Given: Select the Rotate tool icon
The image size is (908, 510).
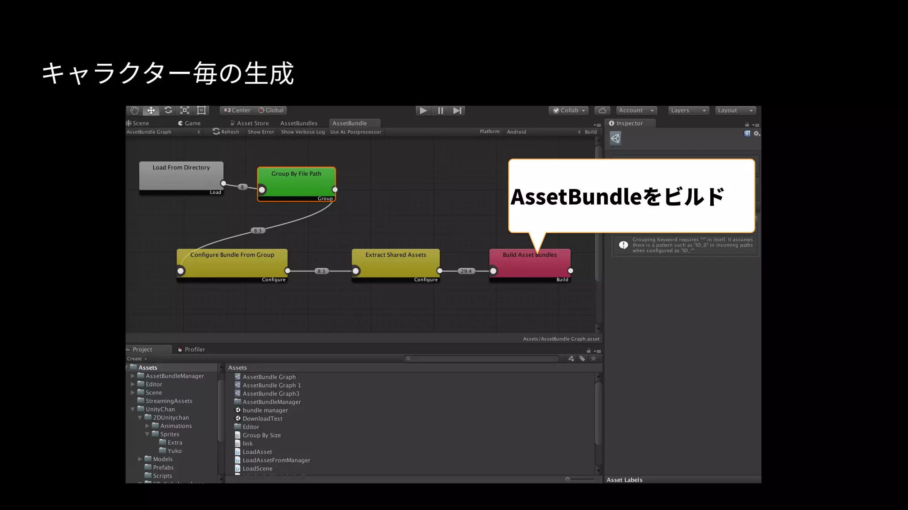Looking at the screenshot, I should [168, 110].
